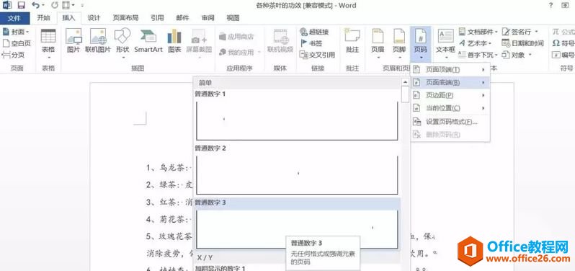Viewport: 575px width, 271px height.
Task: Click the Page Number (页码) button
Action: tap(420, 44)
